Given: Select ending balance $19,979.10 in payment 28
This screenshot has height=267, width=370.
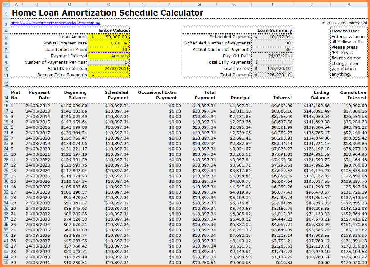Looking at the screenshot, I should pyautogui.click(x=318, y=252).
